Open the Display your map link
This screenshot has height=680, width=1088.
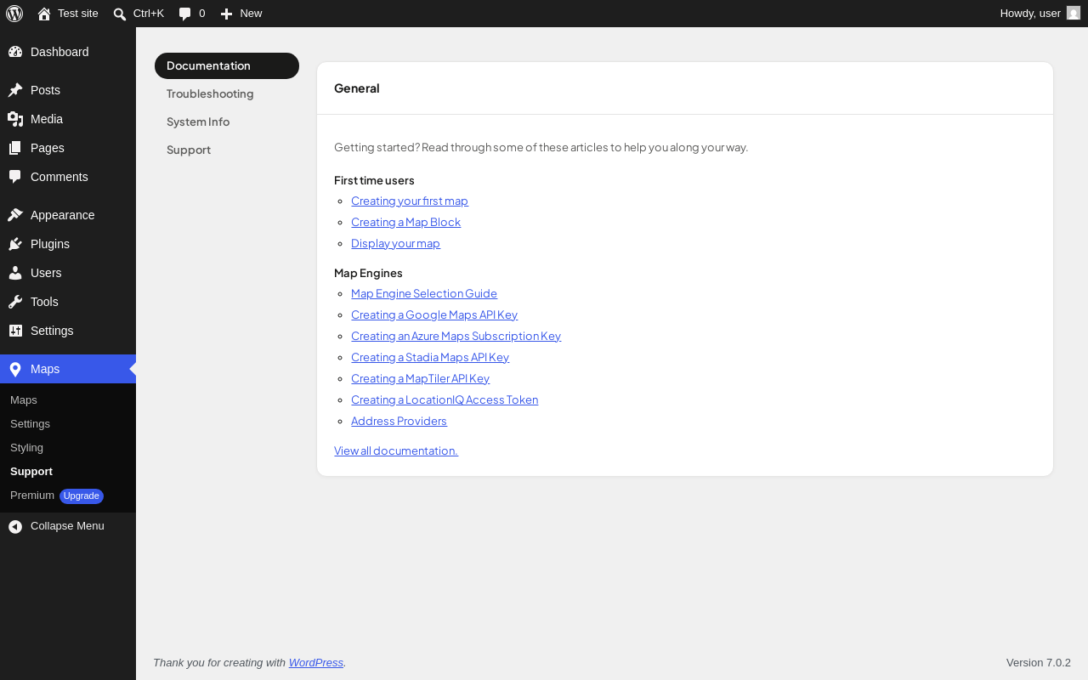[x=395, y=243]
